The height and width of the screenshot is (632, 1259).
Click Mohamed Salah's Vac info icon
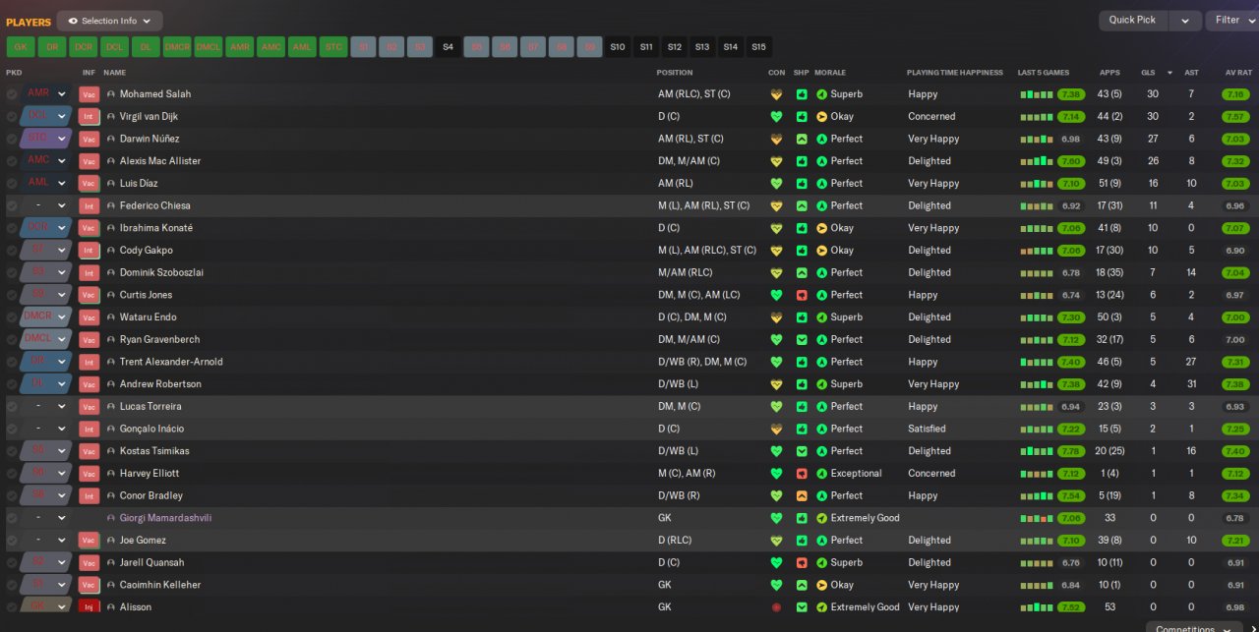click(90, 94)
